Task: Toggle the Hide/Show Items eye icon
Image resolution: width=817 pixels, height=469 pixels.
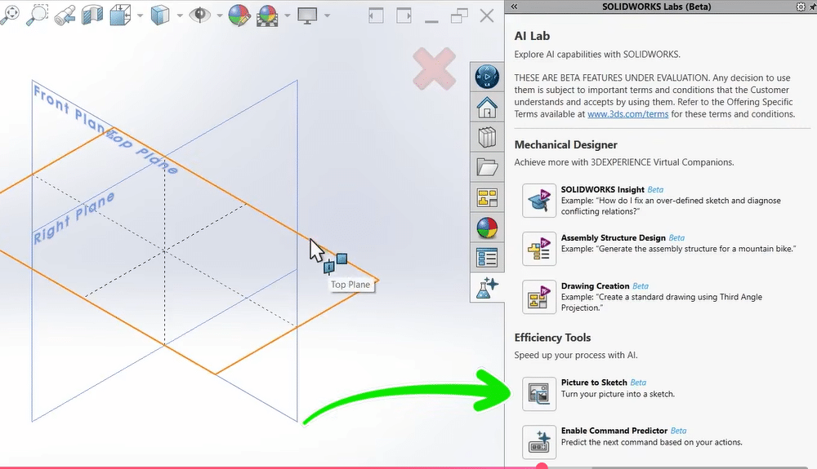Action: click(199, 15)
